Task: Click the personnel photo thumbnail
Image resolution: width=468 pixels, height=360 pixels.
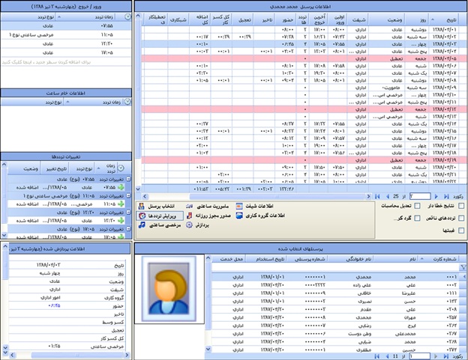Action: click(x=169, y=289)
